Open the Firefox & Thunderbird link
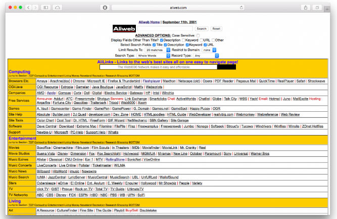This screenshot has width=337, height=219. 124,81
